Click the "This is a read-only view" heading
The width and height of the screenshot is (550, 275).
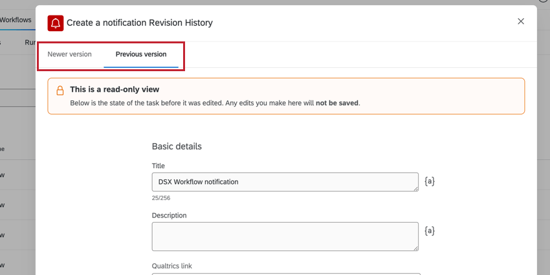coord(115,89)
